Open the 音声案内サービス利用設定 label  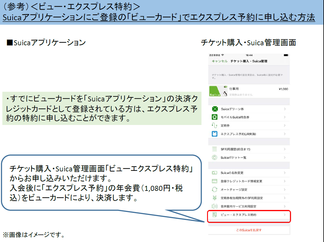point(238,206)
